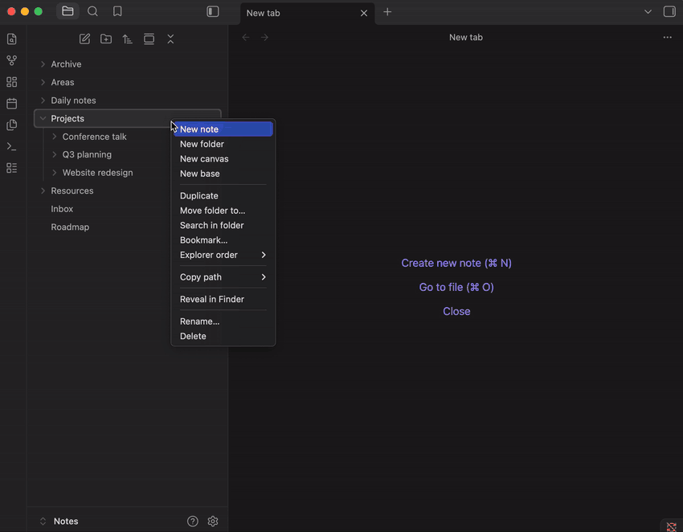Collapse the left sidebar
This screenshot has width=683, height=532.
213,11
